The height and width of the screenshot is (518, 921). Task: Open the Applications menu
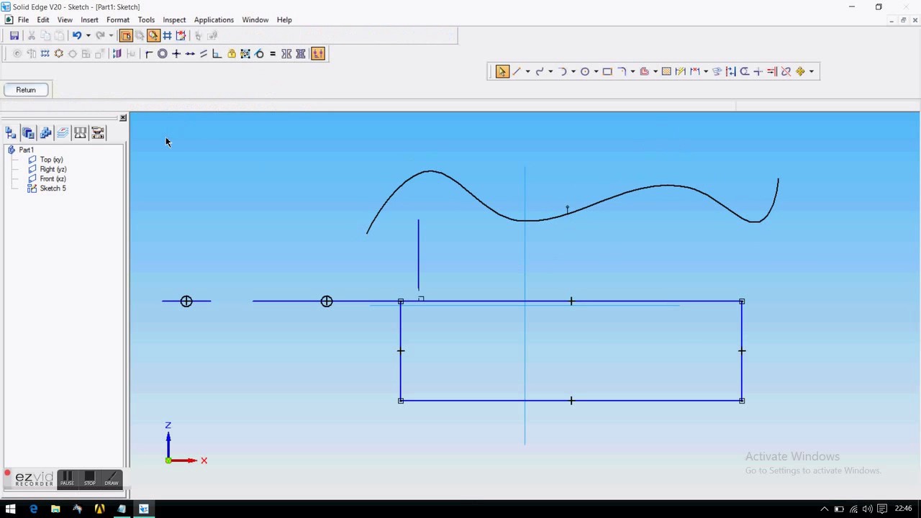[x=214, y=20]
